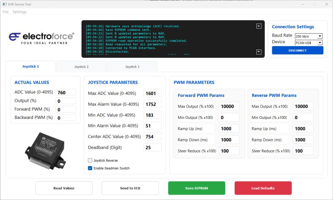Switch to the Joystick 2 tab
The width and height of the screenshot is (333, 200).
(81, 67)
